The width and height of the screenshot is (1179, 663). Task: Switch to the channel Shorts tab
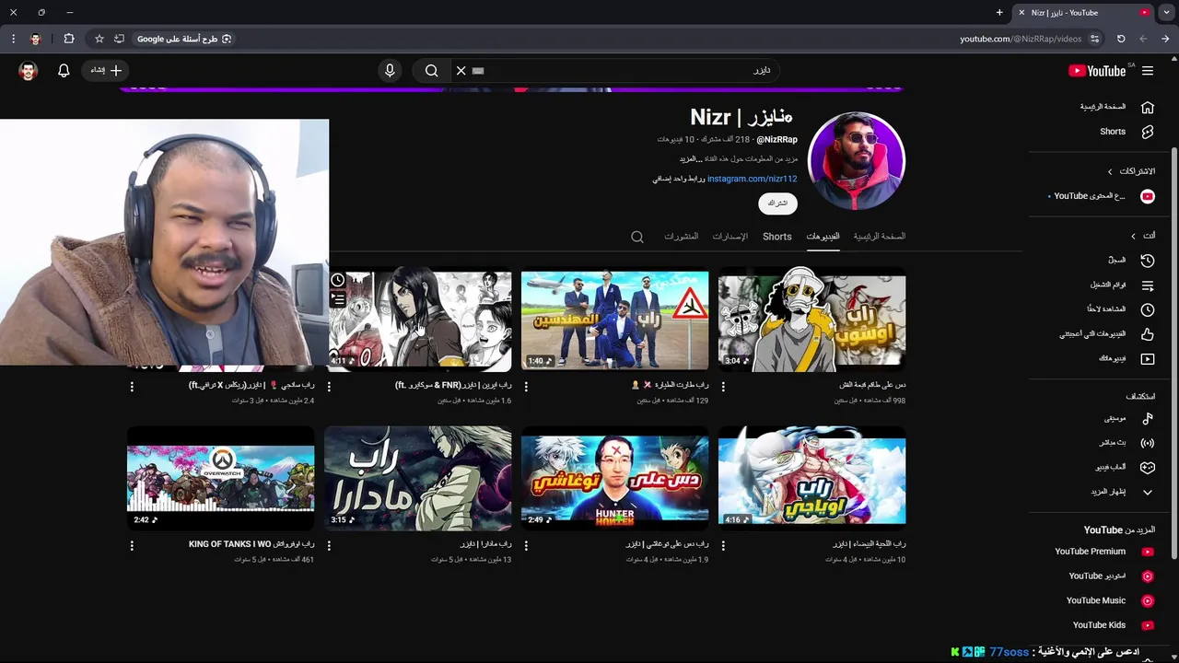[x=776, y=237]
